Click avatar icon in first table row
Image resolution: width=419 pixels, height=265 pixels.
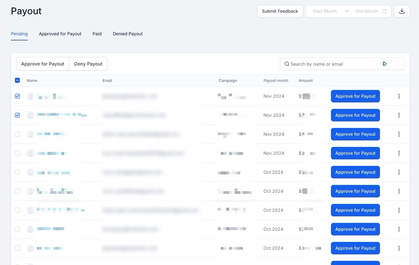pos(30,96)
